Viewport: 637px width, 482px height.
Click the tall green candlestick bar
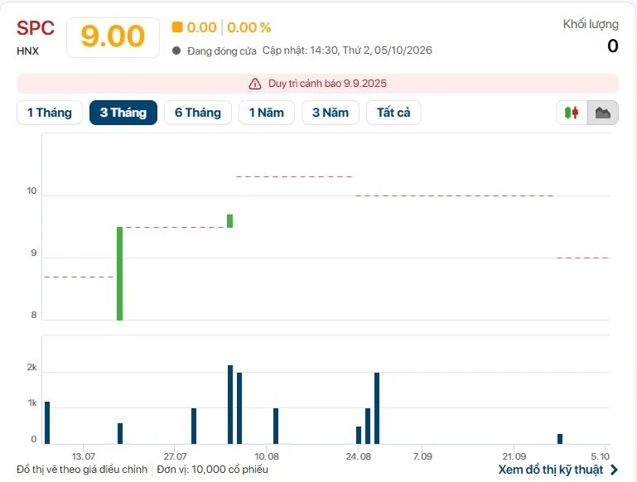tap(119, 273)
